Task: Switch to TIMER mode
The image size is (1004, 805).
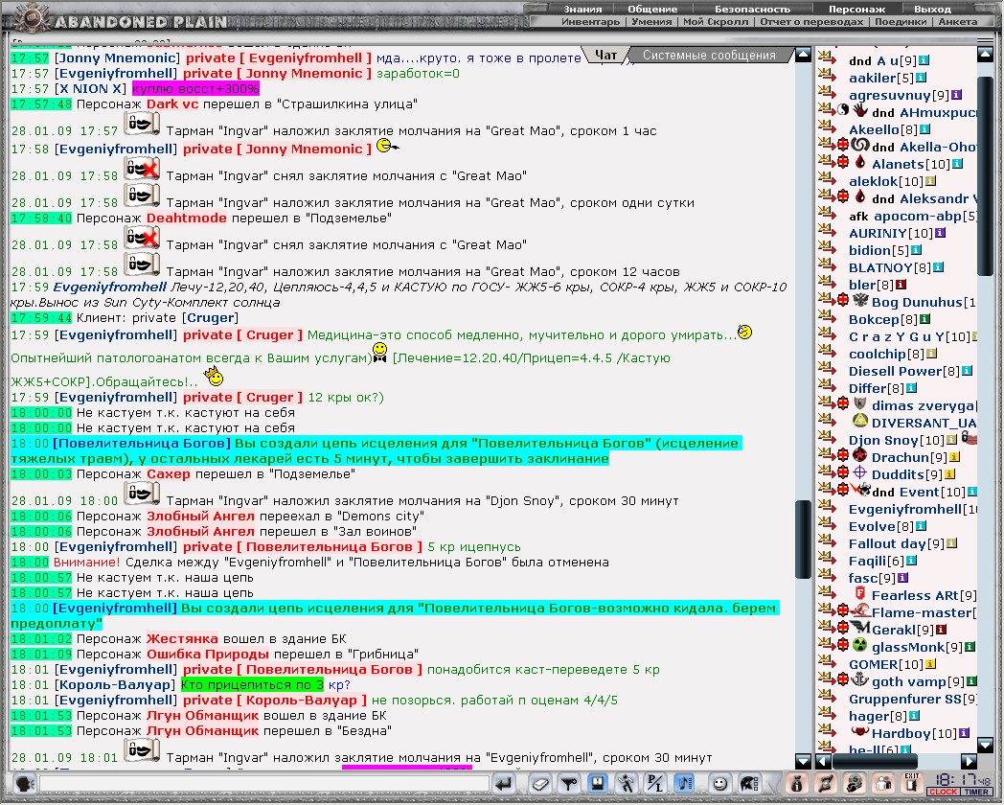Action: coord(976,793)
